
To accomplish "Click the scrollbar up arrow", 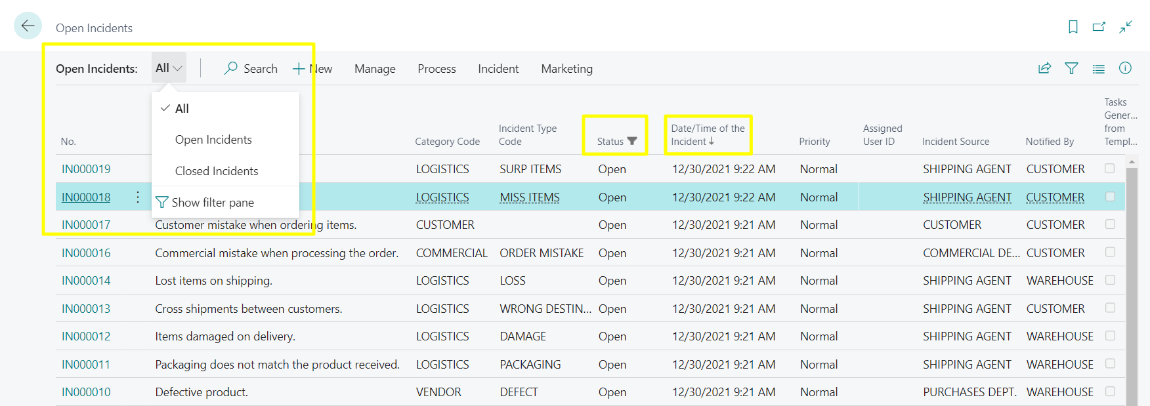I will coord(1132,161).
